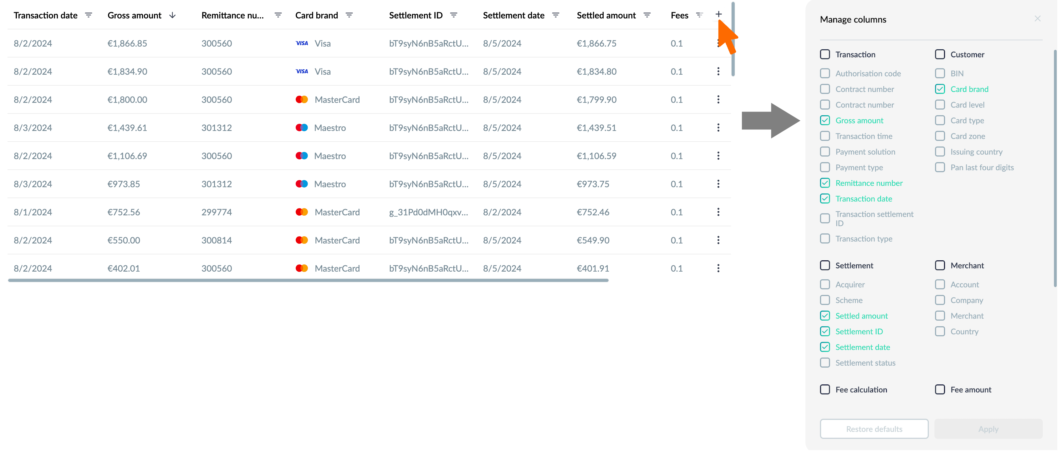Check the Customer group checkbox
Viewport: 1062px width, 456px height.
940,54
